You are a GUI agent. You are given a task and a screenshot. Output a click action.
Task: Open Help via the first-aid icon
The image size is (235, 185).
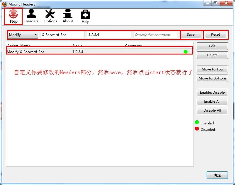(85, 17)
